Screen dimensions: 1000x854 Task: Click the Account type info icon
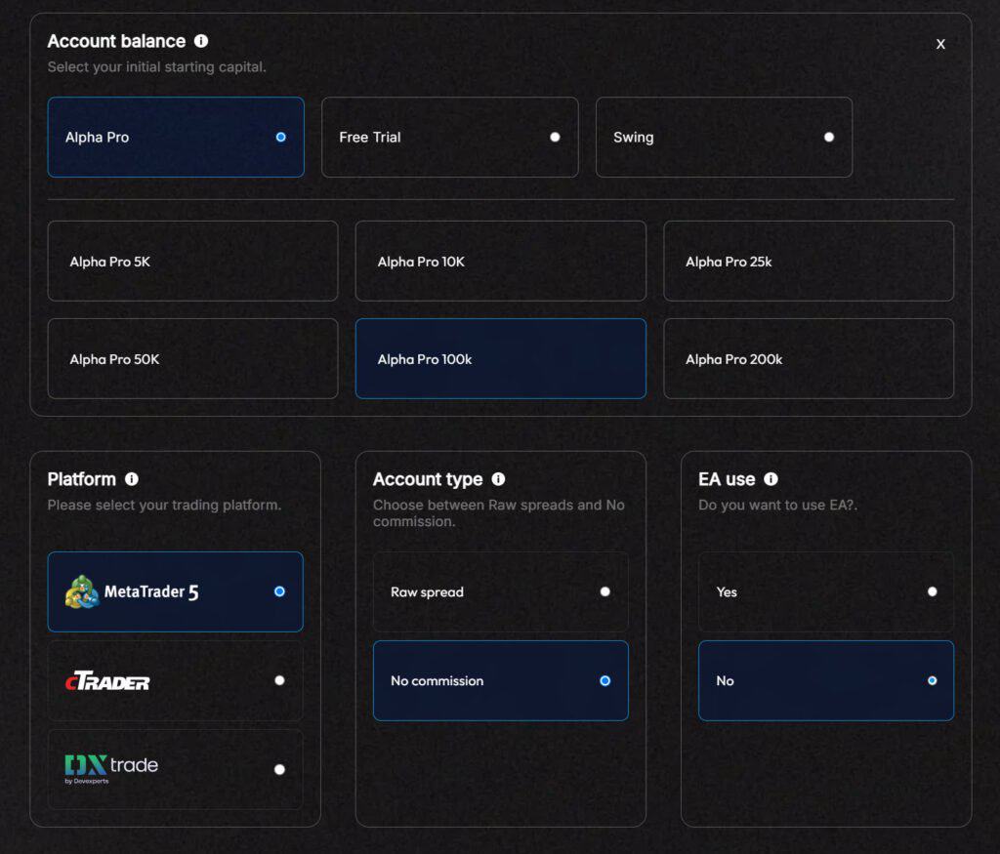(498, 479)
